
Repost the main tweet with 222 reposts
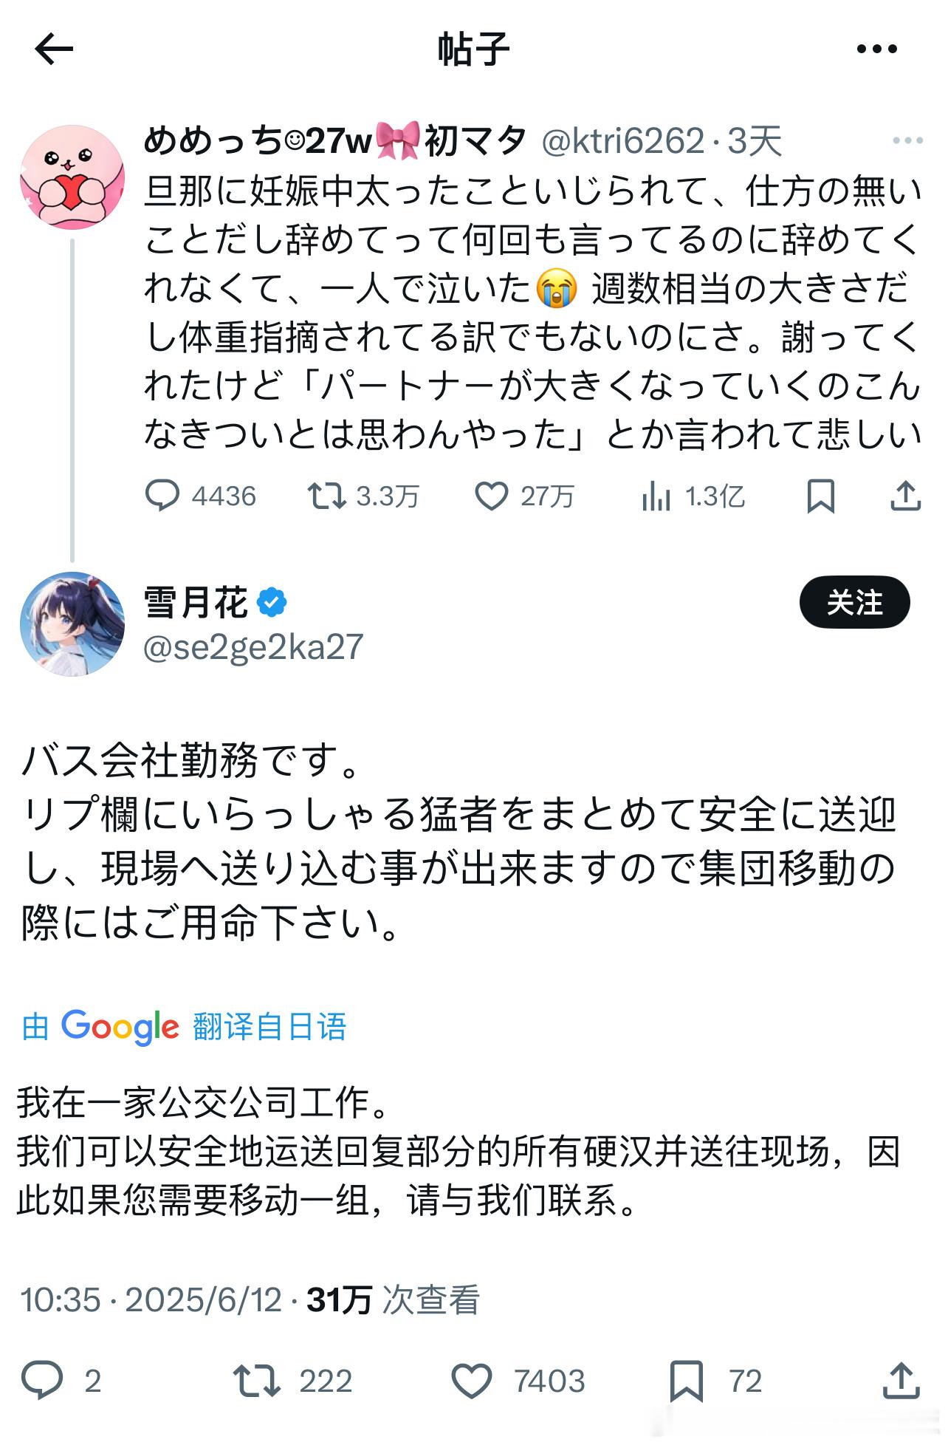pyautogui.click(x=257, y=1380)
